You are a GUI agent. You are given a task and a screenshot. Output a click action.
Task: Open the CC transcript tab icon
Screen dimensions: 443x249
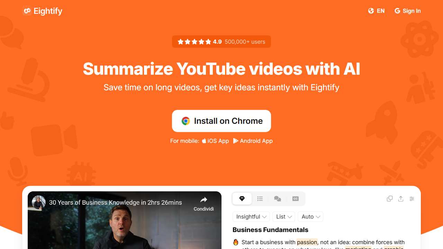click(x=295, y=199)
